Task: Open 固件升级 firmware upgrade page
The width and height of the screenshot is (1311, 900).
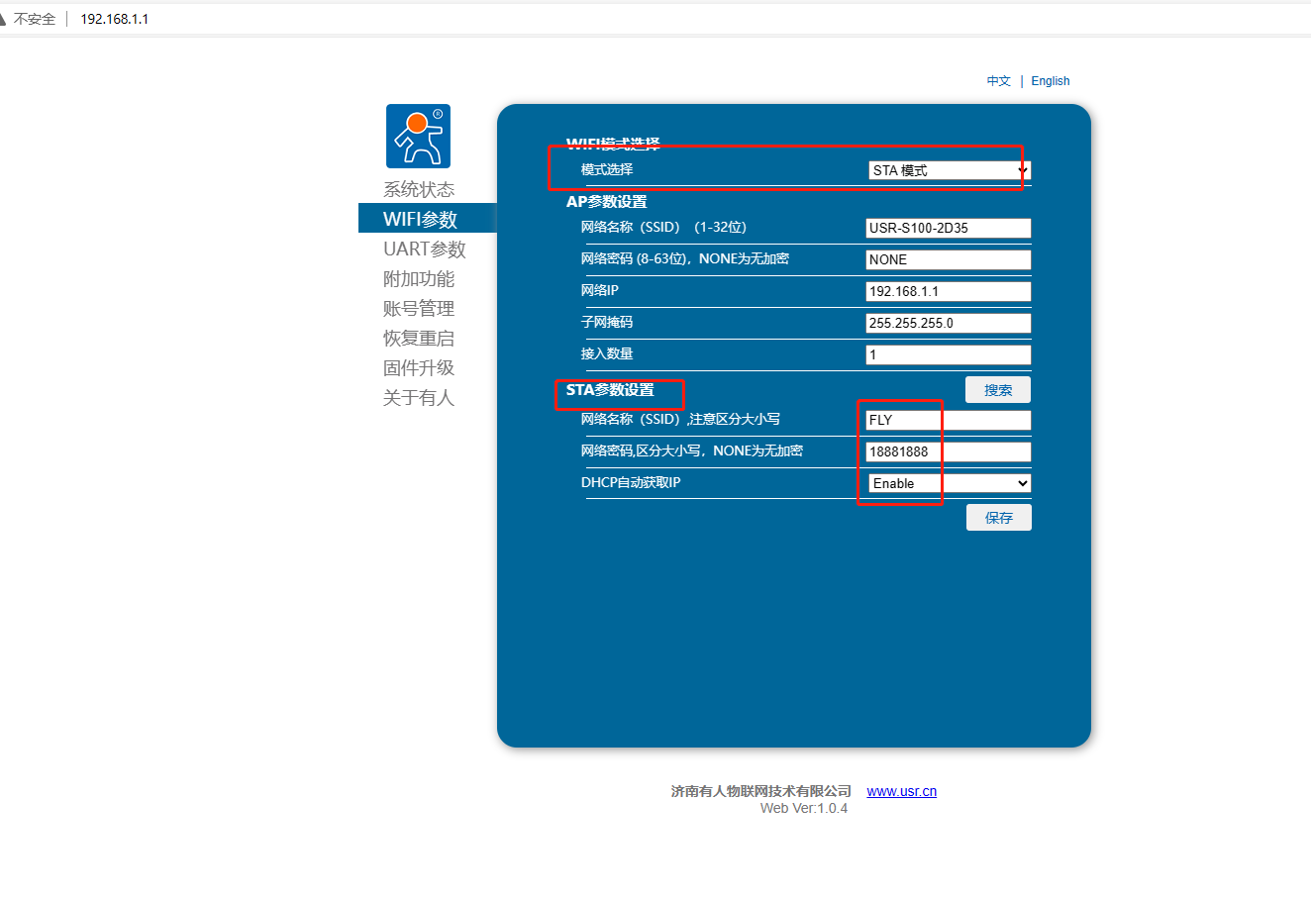Action: tap(419, 367)
